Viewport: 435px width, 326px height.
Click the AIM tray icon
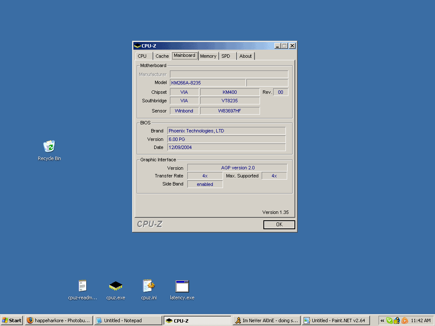[x=397, y=320]
